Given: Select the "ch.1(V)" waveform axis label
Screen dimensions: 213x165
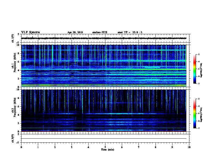Looking at the screenshot, I should [x=13, y=38].
